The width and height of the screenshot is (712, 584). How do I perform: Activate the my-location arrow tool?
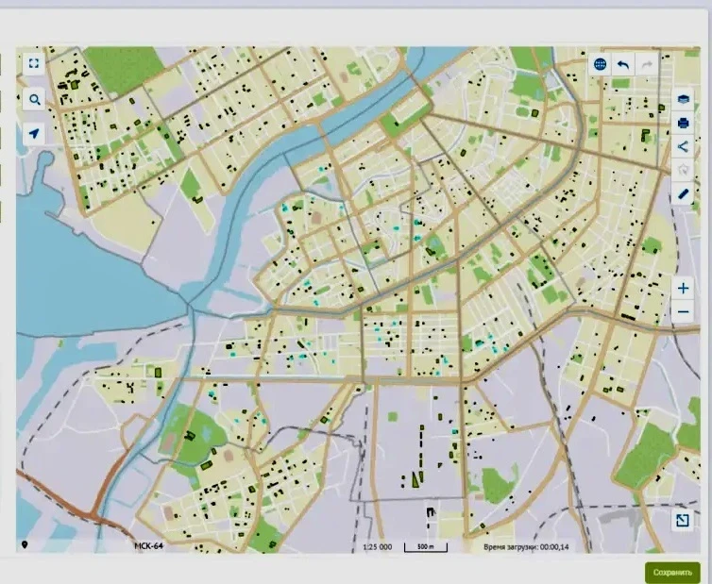pos(34,134)
